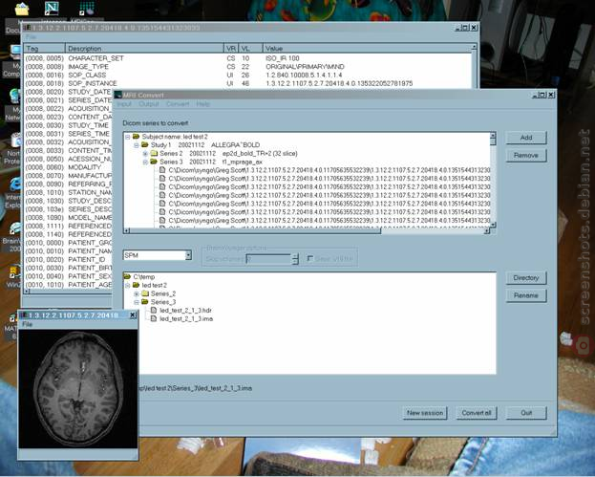Open the MRIConvert desktop shortcut icon

(87, 9)
